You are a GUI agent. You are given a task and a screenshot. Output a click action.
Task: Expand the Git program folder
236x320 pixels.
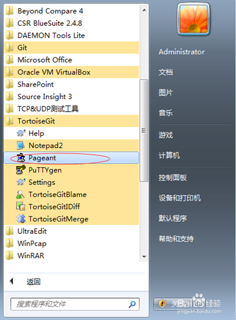pyautogui.click(x=71, y=47)
